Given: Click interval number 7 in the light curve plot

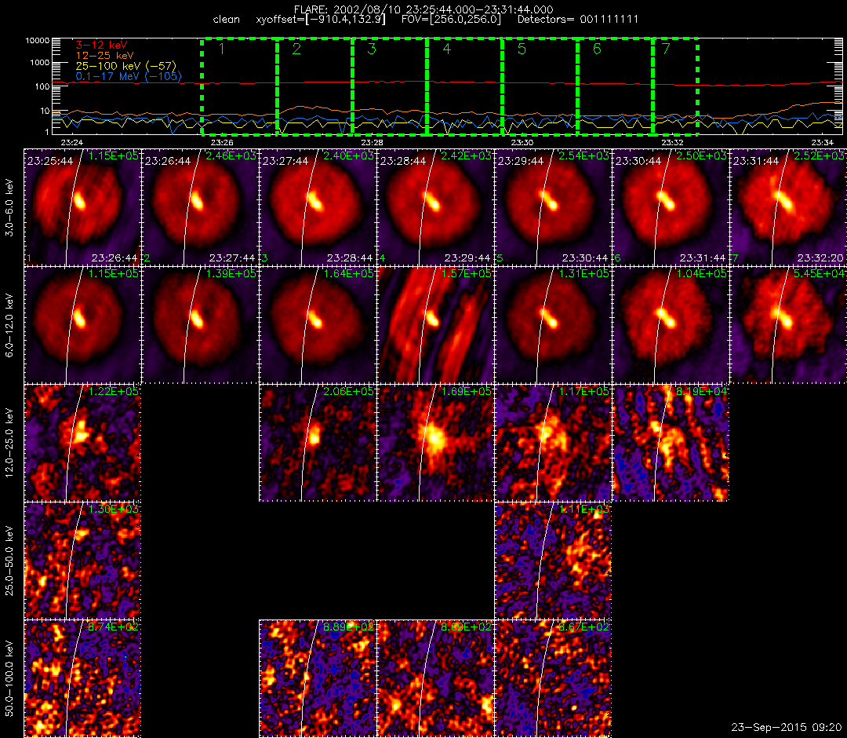Looking at the screenshot, I should (x=666, y=49).
